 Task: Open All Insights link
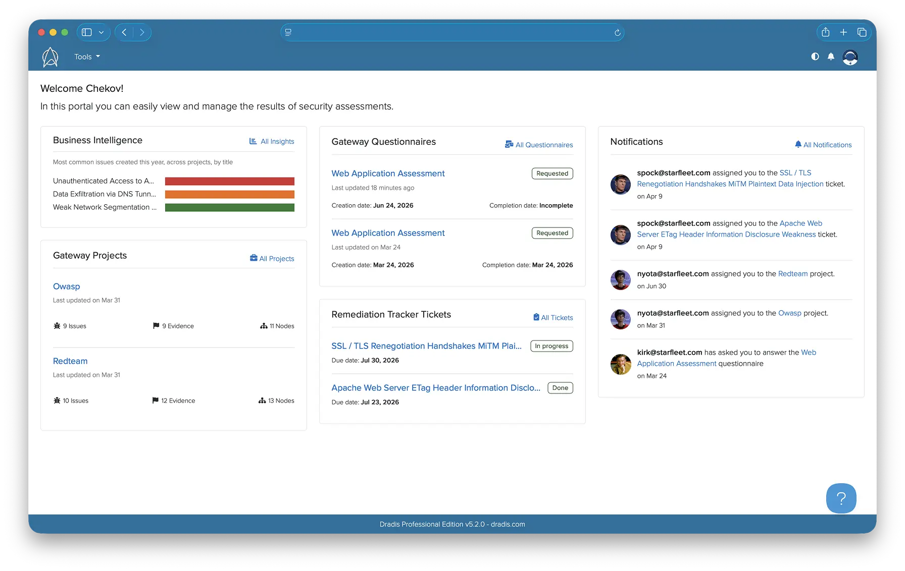pos(272,141)
